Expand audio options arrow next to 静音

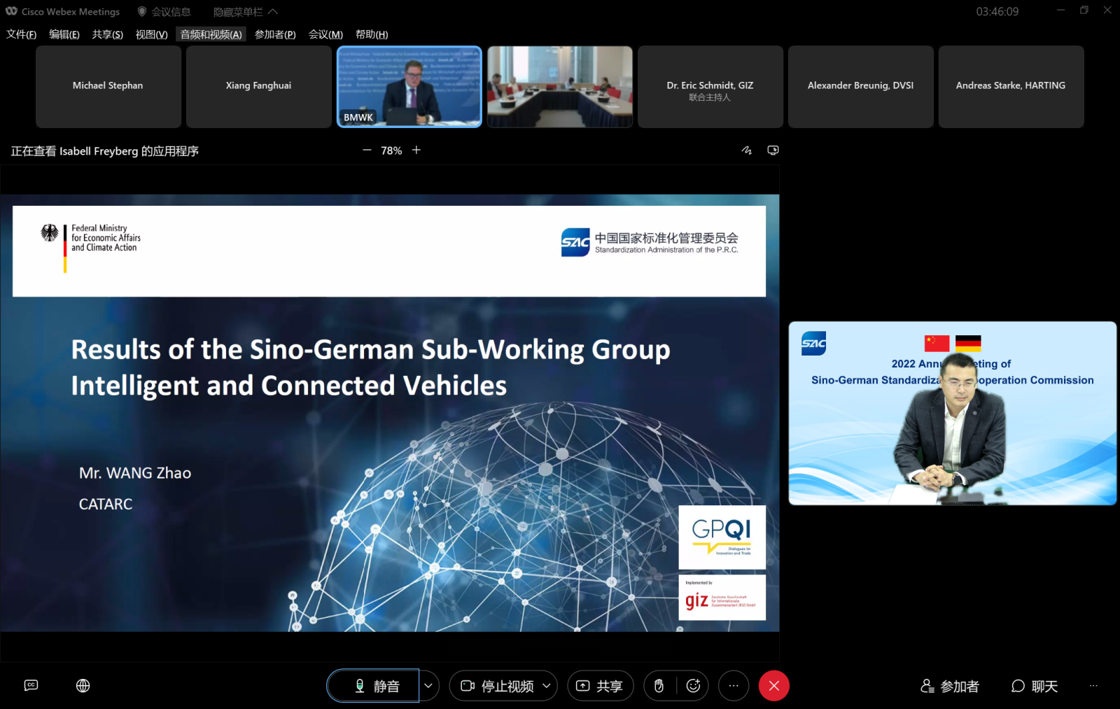pos(428,686)
